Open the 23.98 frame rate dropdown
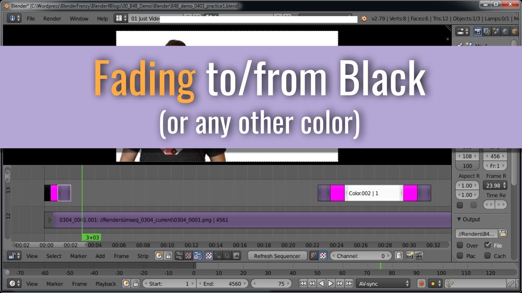 pos(495,186)
